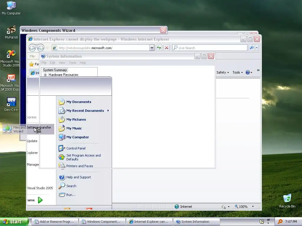Switch to Internet Explorer taskbar button

coord(149,222)
